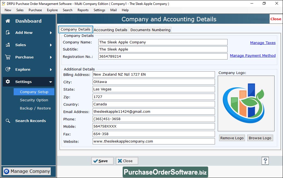Viewport: 283px width, 178px height.
Task: Click the Remove Logo button
Action: (x=232, y=138)
